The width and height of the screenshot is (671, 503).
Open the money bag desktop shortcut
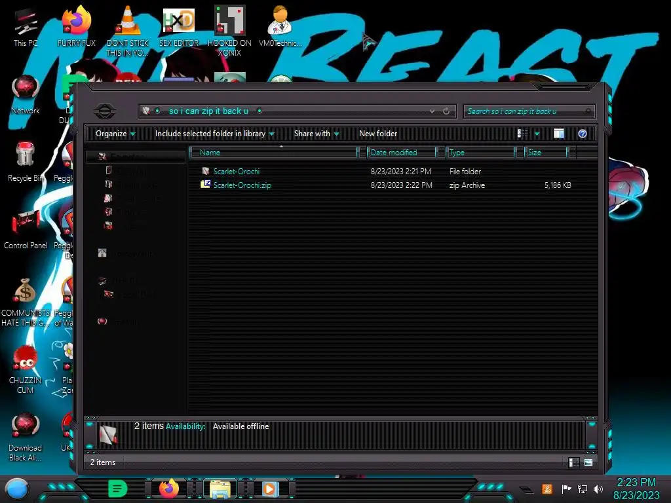tap(26, 302)
